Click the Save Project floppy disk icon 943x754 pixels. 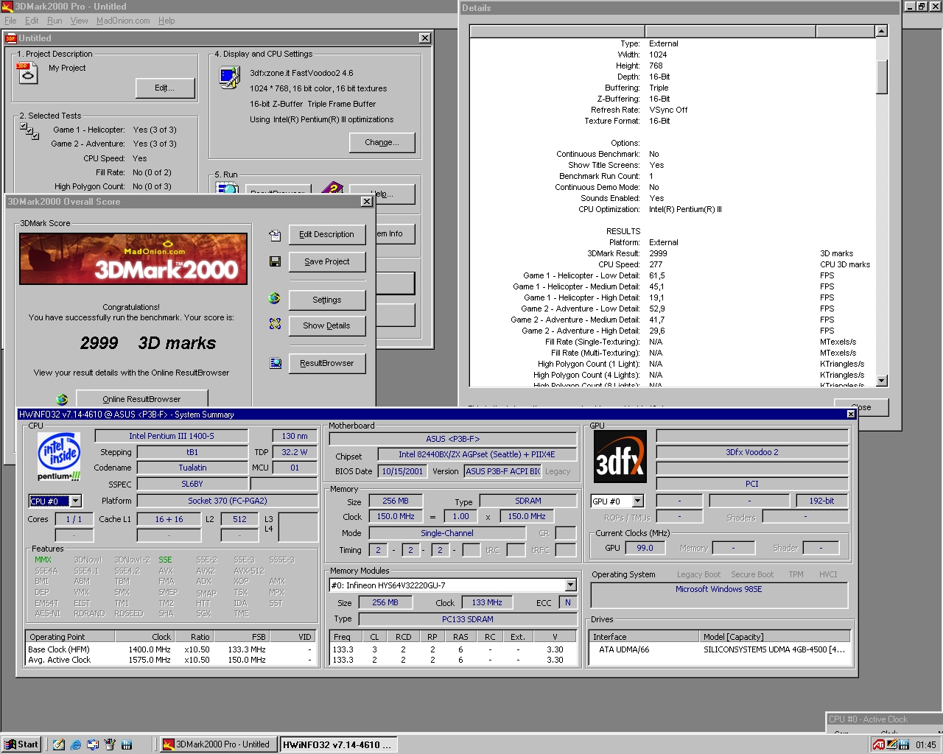275,261
